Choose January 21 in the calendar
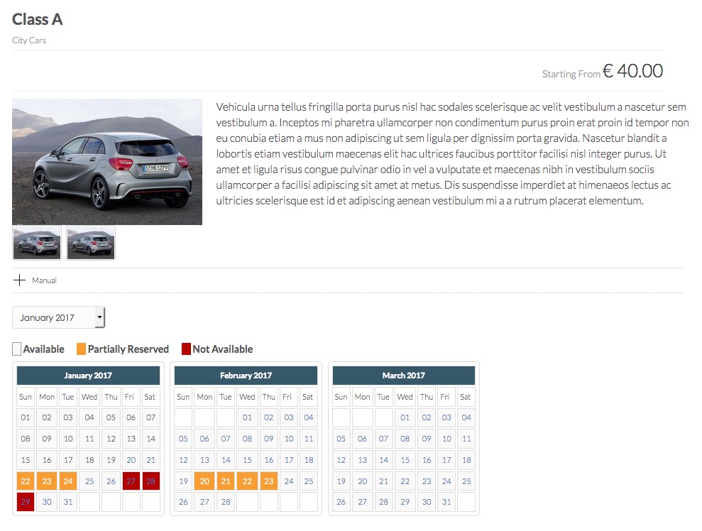702x531 pixels. (151, 460)
